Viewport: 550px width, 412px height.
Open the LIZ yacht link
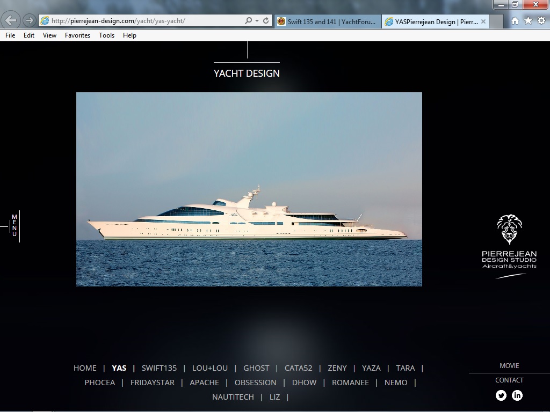[274, 397]
